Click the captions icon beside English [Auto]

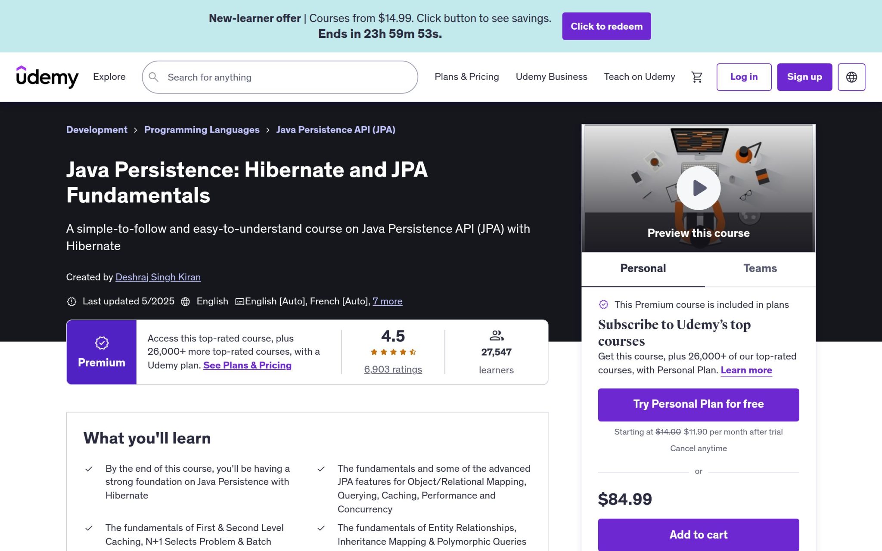click(239, 301)
